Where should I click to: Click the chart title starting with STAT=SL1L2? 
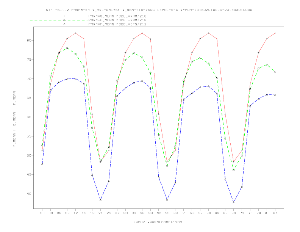(149, 10)
